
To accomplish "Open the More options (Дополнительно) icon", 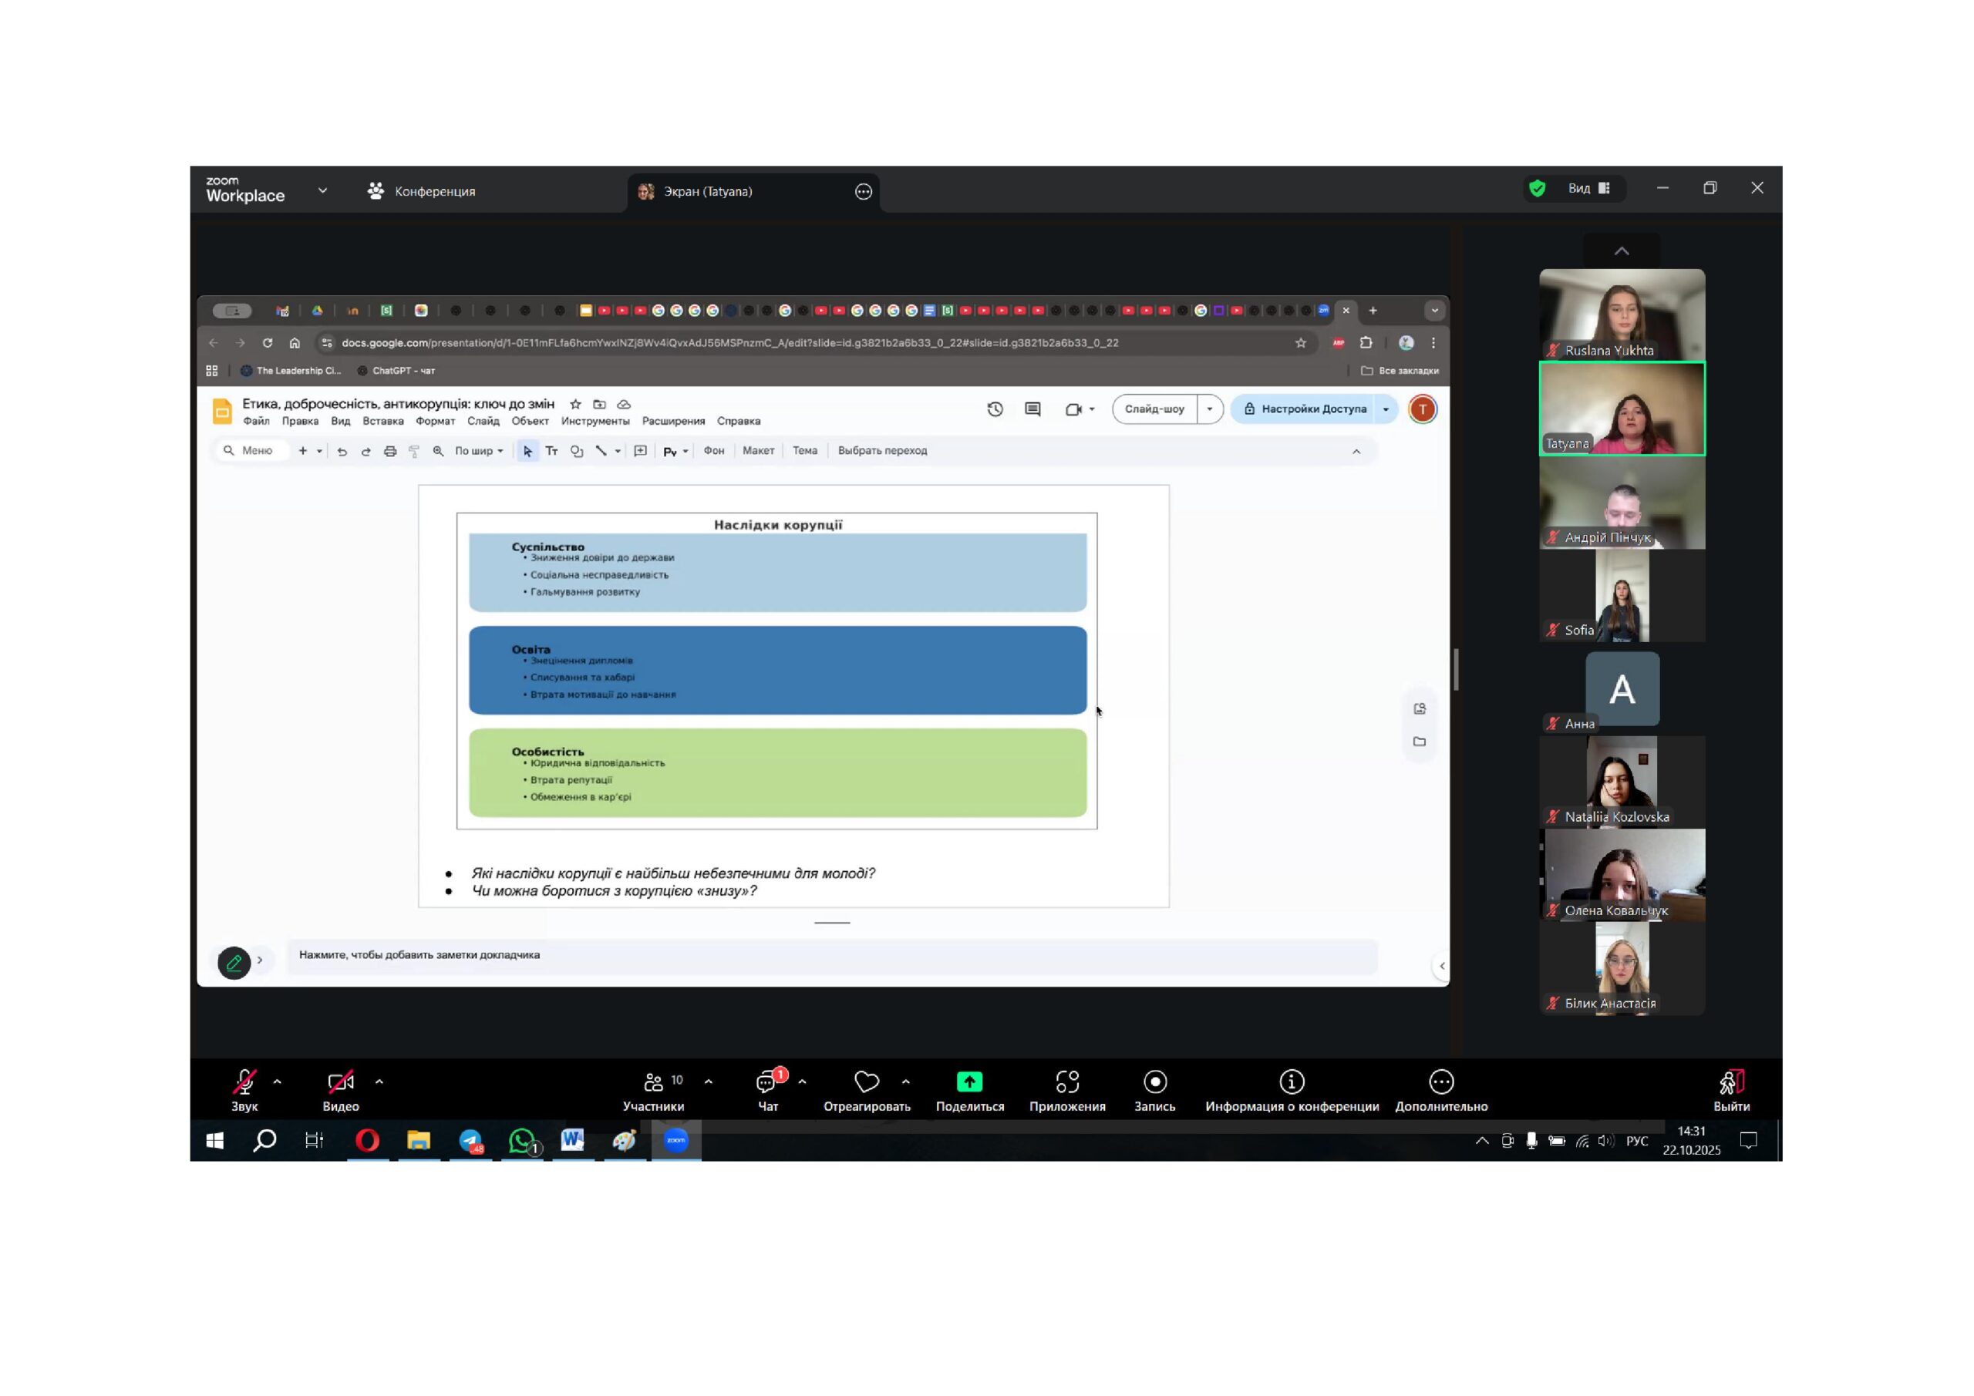I will [1440, 1081].
